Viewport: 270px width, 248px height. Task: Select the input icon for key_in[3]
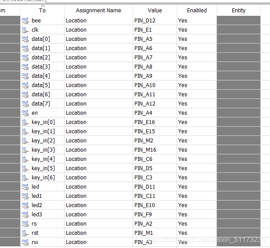tap(25, 150)
